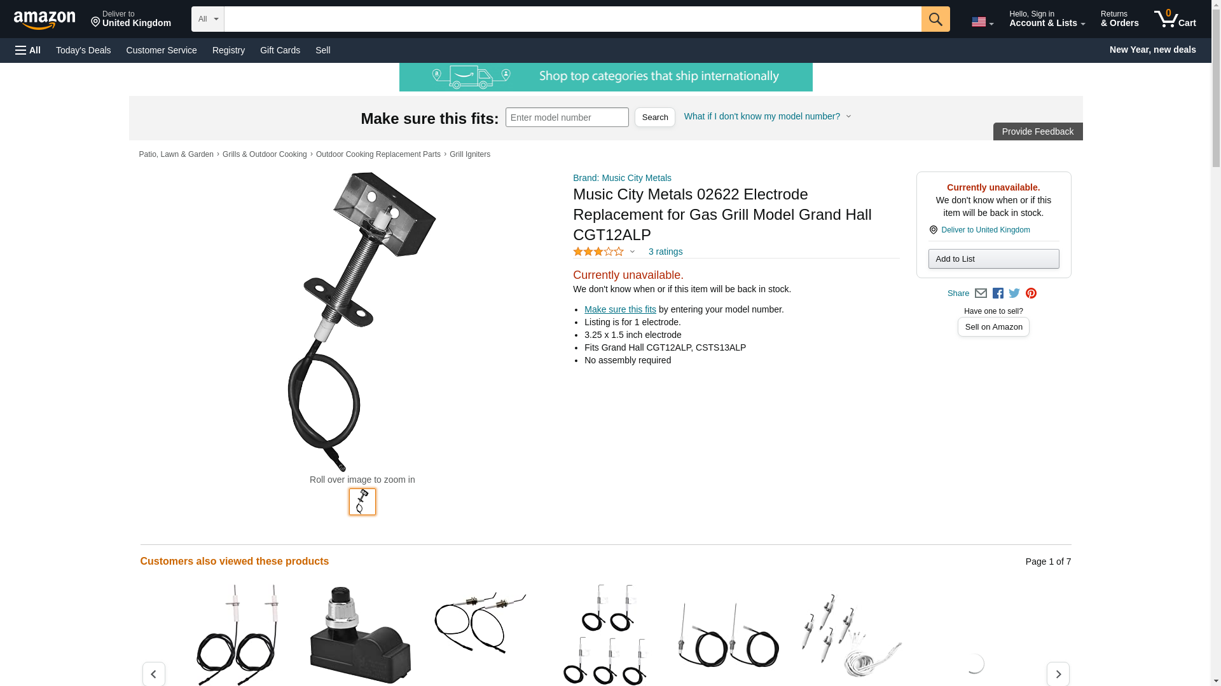This screenshot has height=686, width=1221.
Task: Click previous arrow in product carousel
Action: coord(154,674)
